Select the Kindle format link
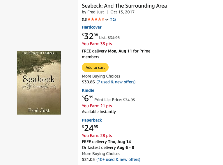Image resolution: width=223 pixels, height=165 pixels. pos(88,90)
